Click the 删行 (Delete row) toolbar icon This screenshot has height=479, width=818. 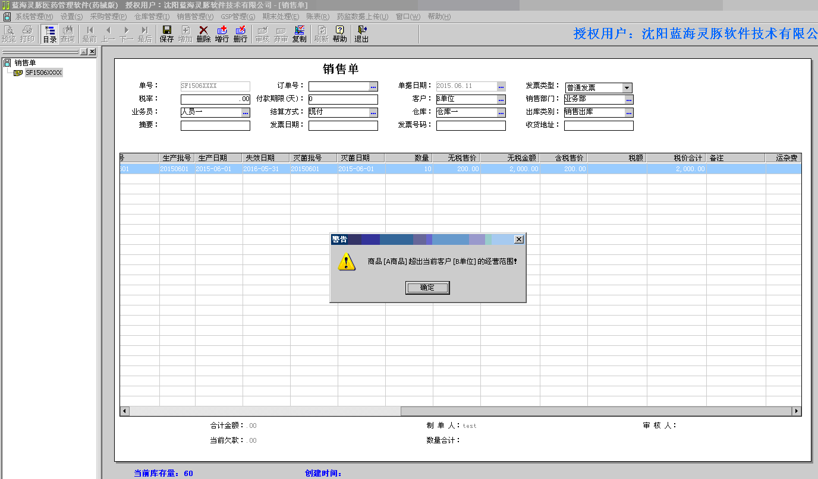(240, 34)
